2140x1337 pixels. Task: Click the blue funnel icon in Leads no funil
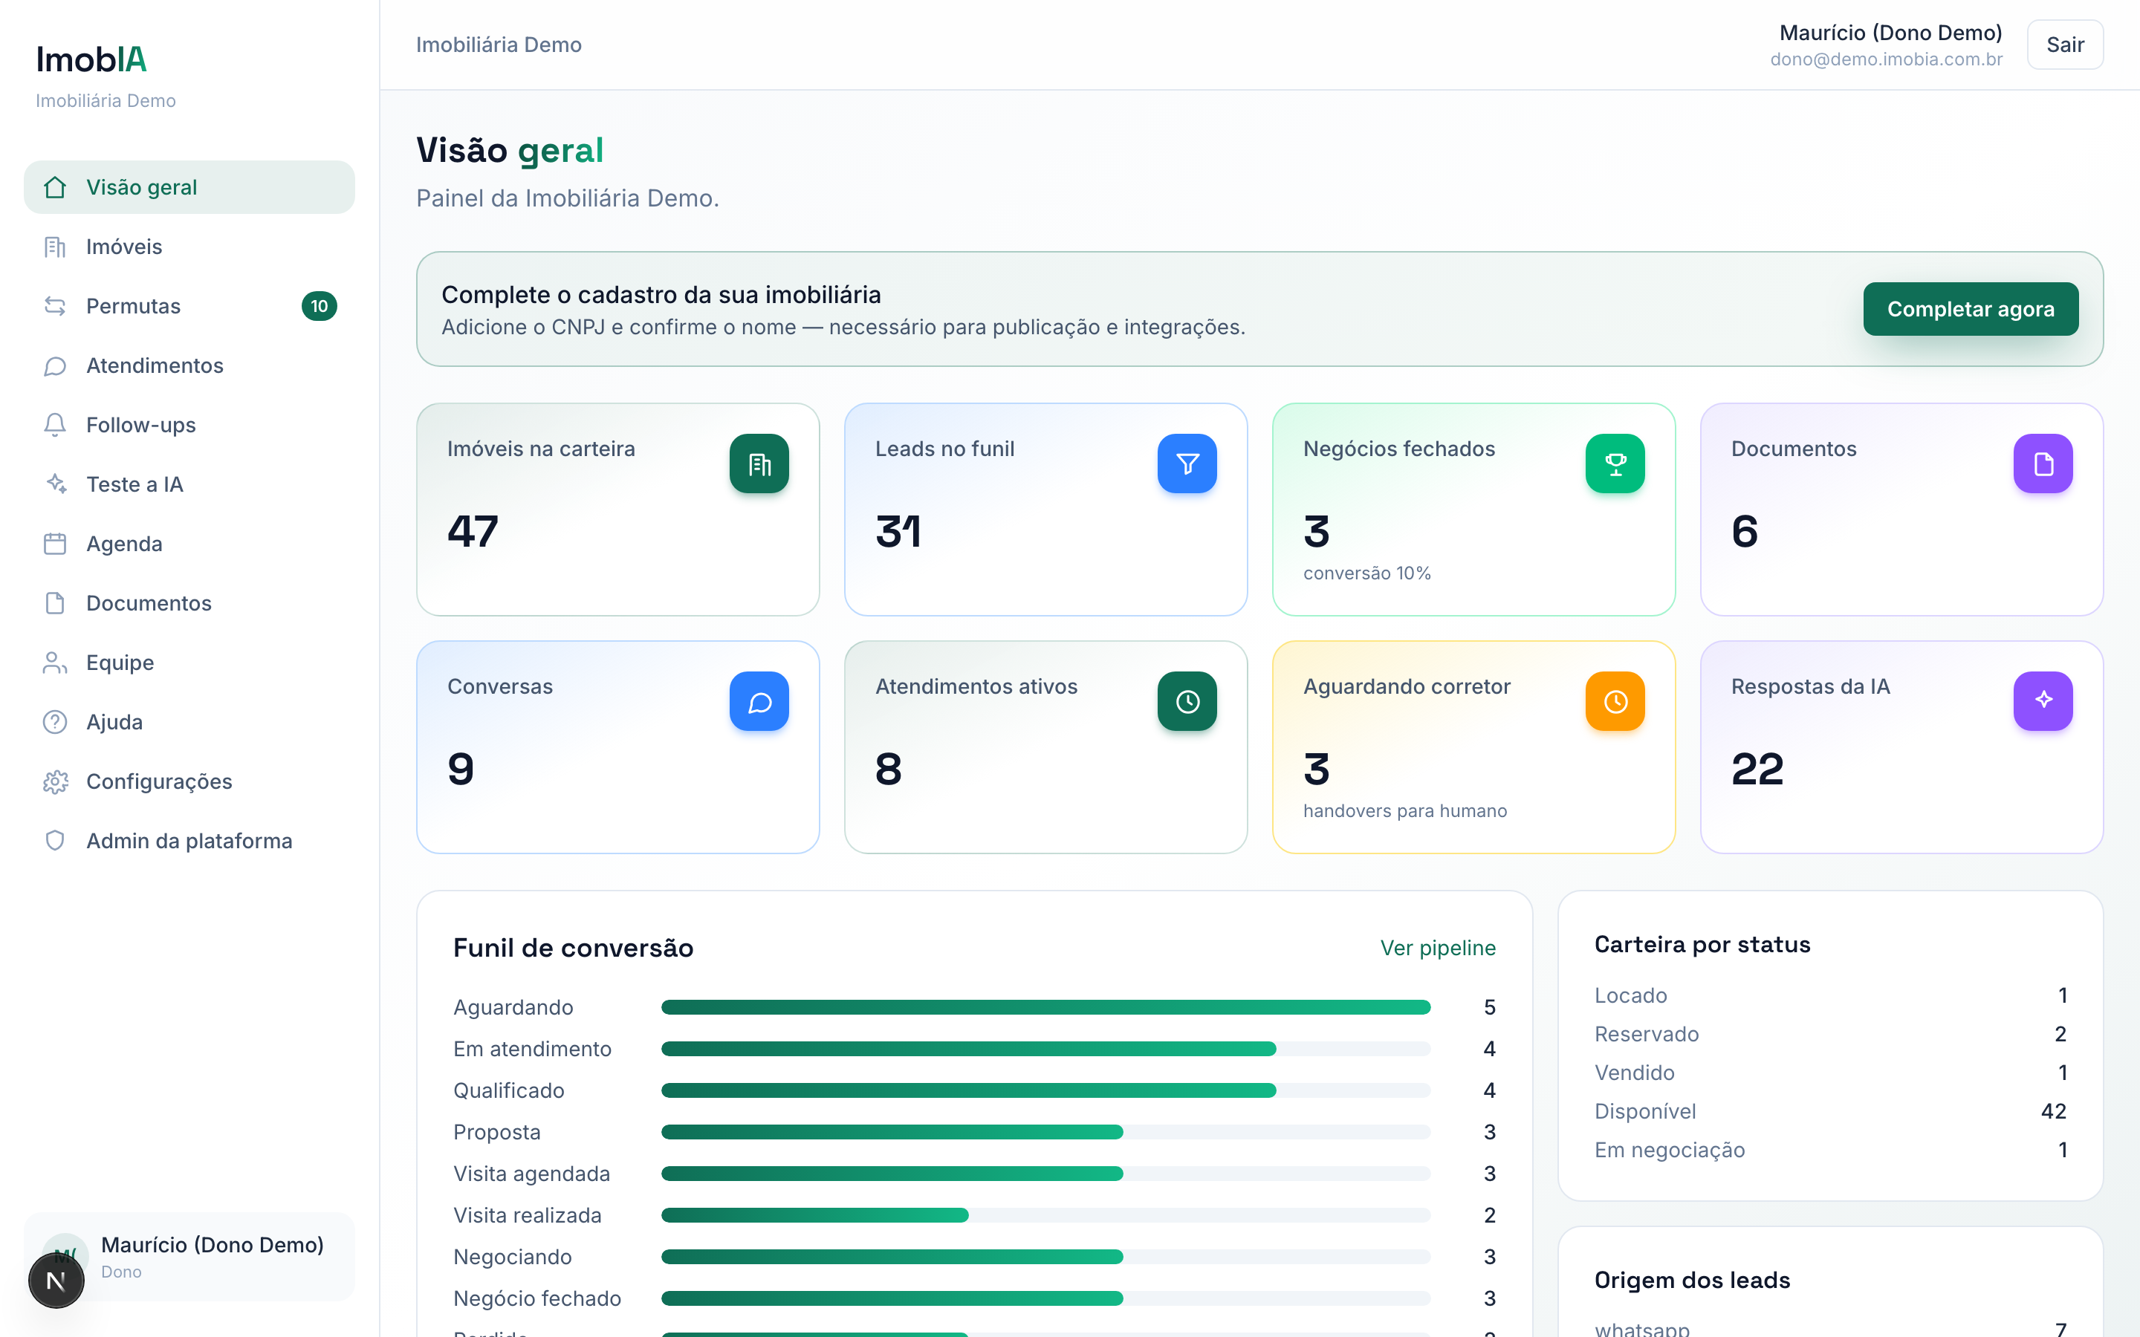click(1187, 463)
